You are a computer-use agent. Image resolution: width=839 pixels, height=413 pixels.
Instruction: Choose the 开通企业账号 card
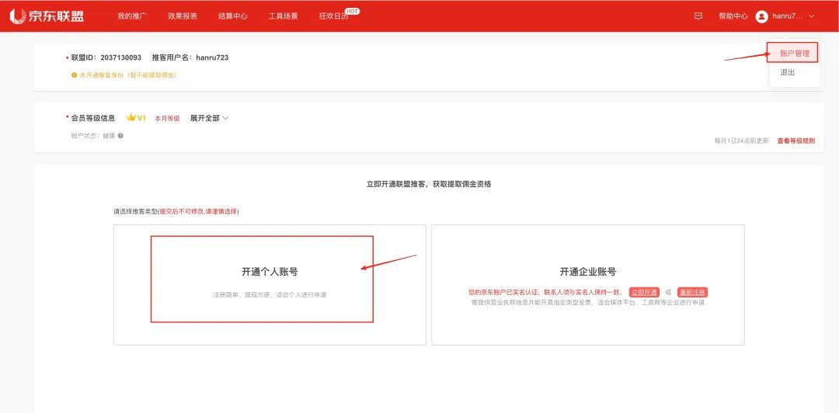pyautogui.click(x=587, y=285)
